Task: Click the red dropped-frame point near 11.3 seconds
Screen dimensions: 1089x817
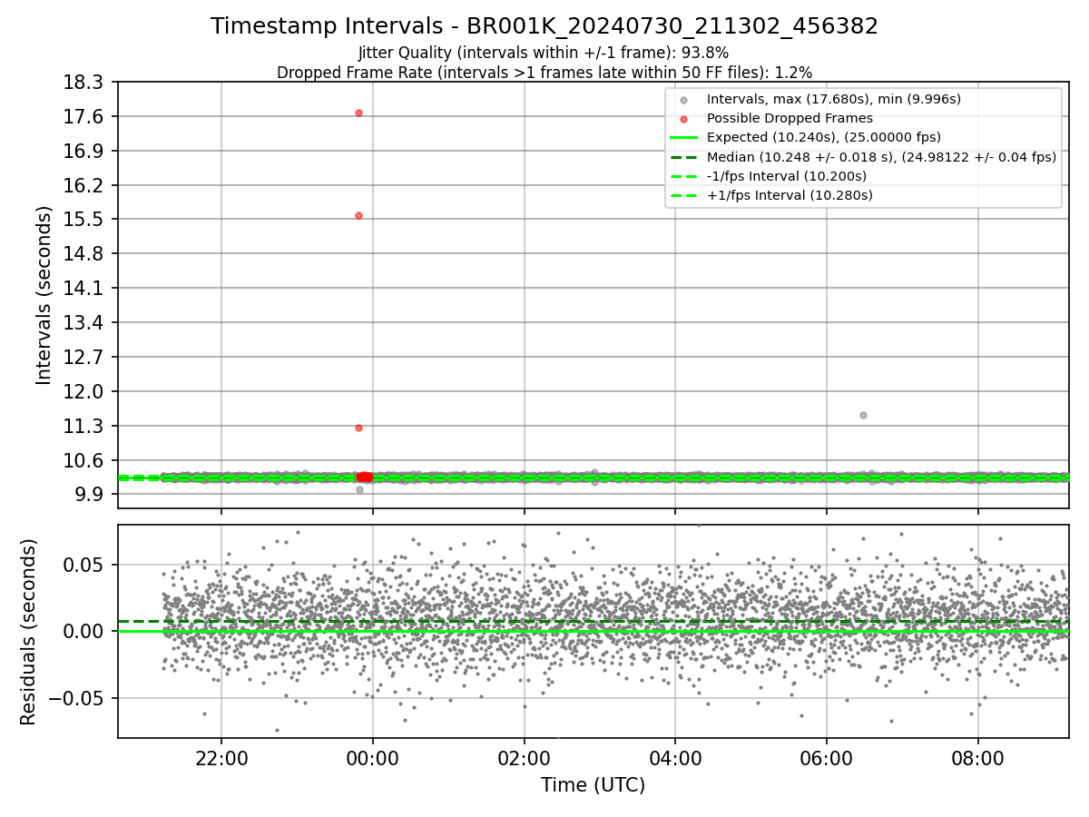Action: click(x=358, y=428)
